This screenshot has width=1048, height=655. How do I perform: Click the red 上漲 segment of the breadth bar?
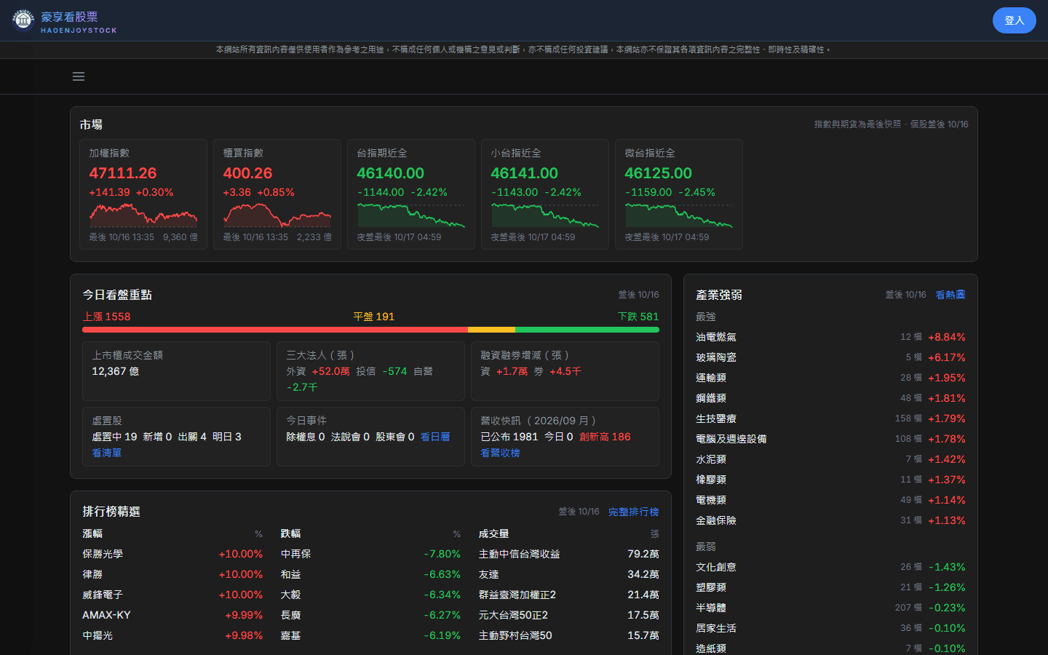pos(275,330)
